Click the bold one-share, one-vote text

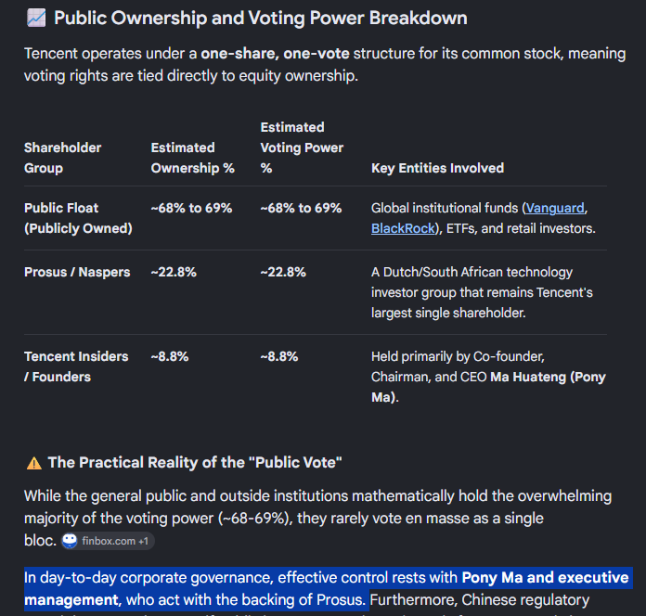coord(275,54)
